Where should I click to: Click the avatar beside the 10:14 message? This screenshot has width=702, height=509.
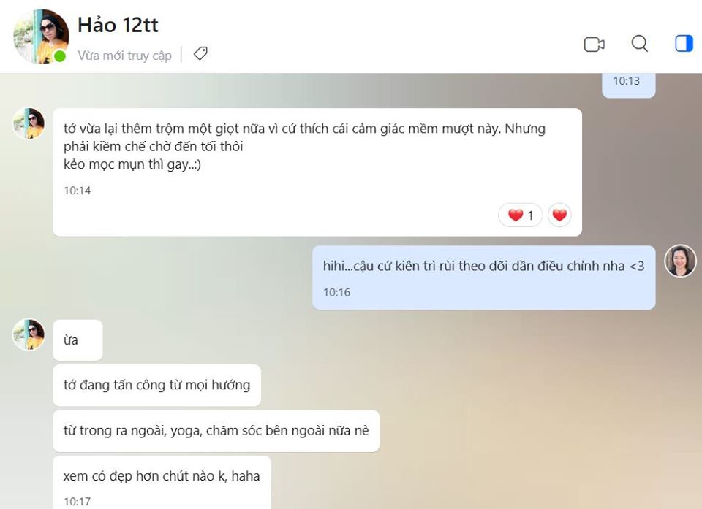[29, 124]
